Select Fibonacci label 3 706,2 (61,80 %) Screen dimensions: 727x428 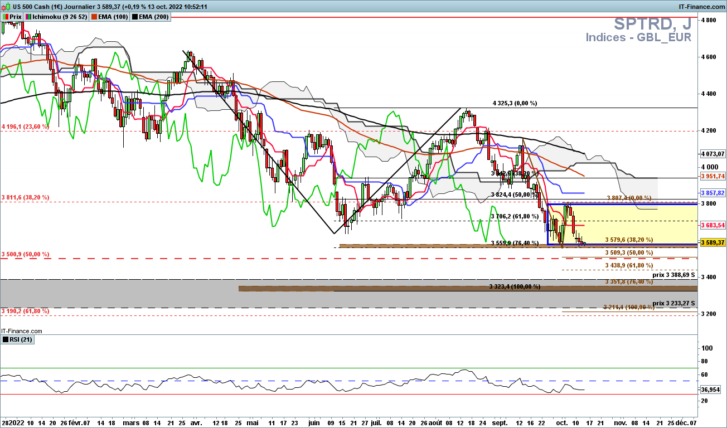click(x=515, y=216)
